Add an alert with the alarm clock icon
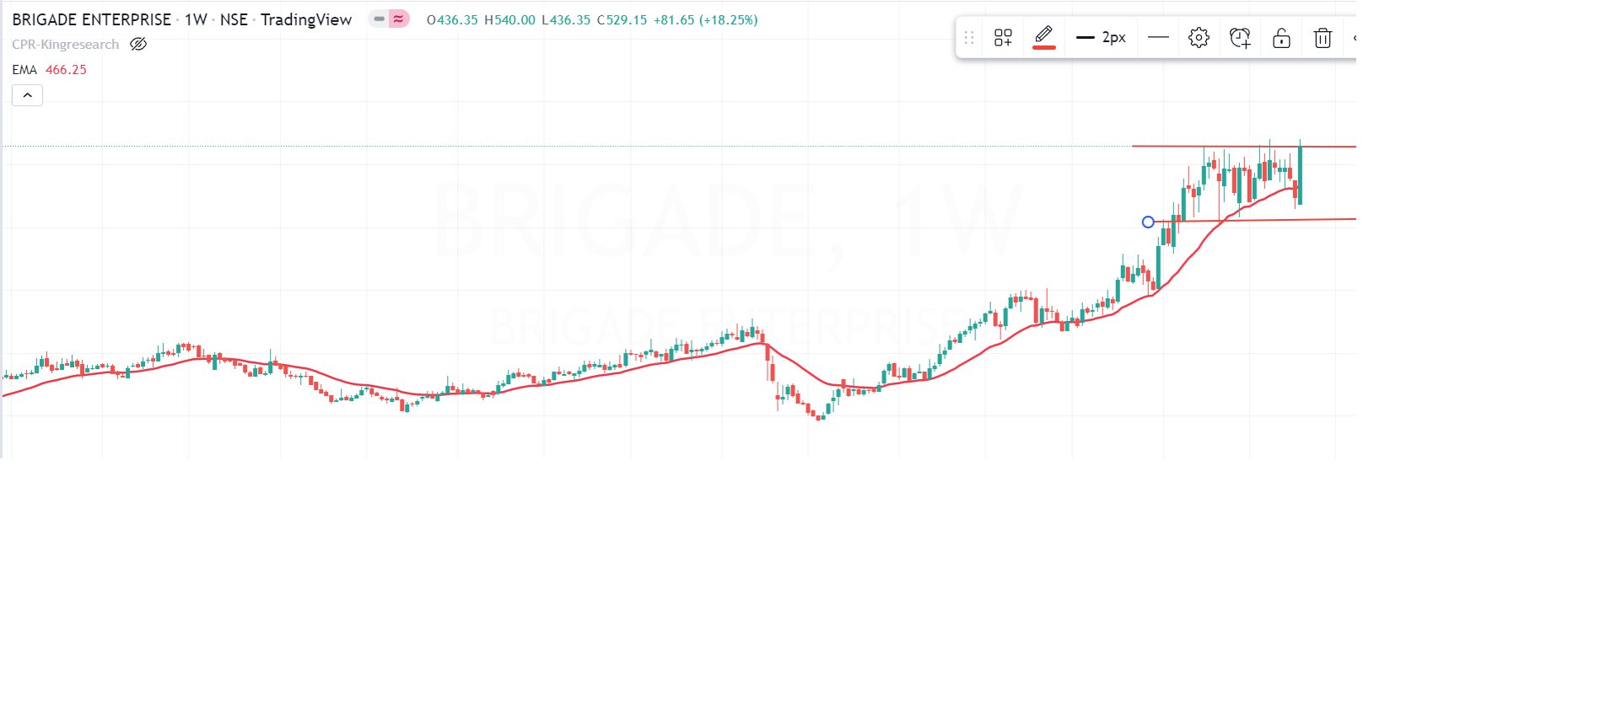Screen dimensions: 1611x723 1240,38
